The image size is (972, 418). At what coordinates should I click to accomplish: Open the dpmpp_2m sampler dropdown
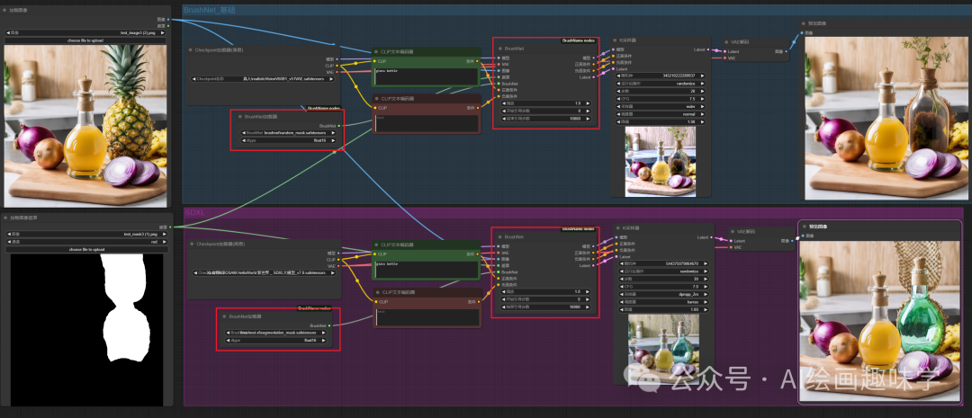(663, 295)
